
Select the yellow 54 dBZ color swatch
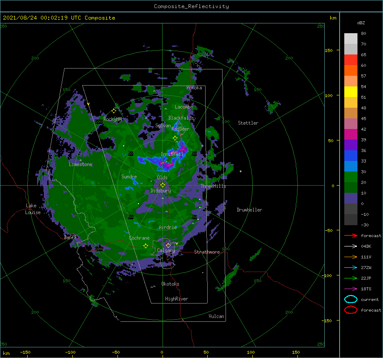click(x=351, y=92)
